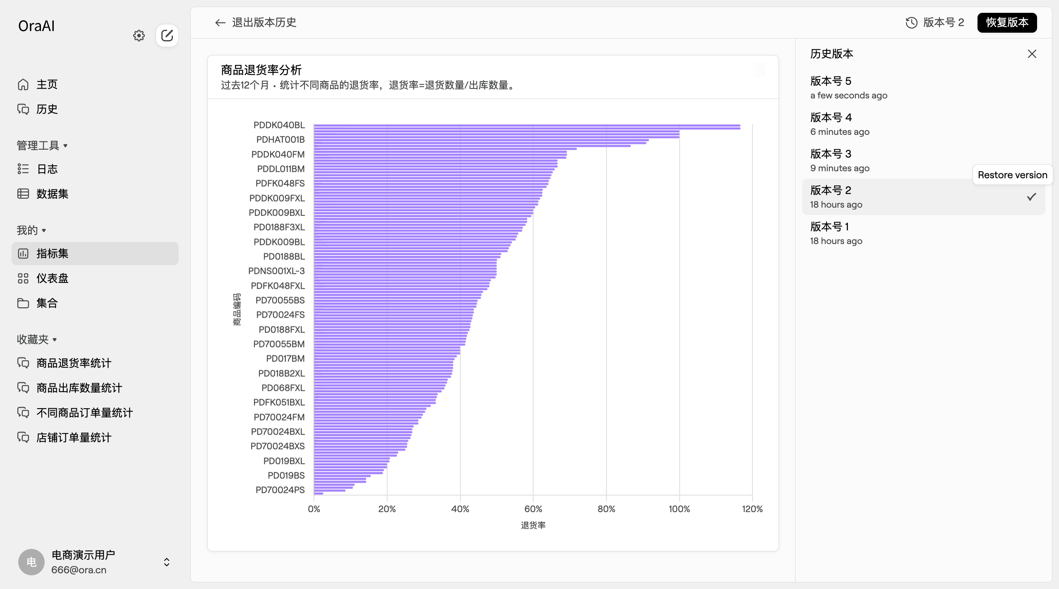Viewport: 1059px width, 589px height.
Task: Click the new chat compose icon
Action: click(x=167, y=36)
